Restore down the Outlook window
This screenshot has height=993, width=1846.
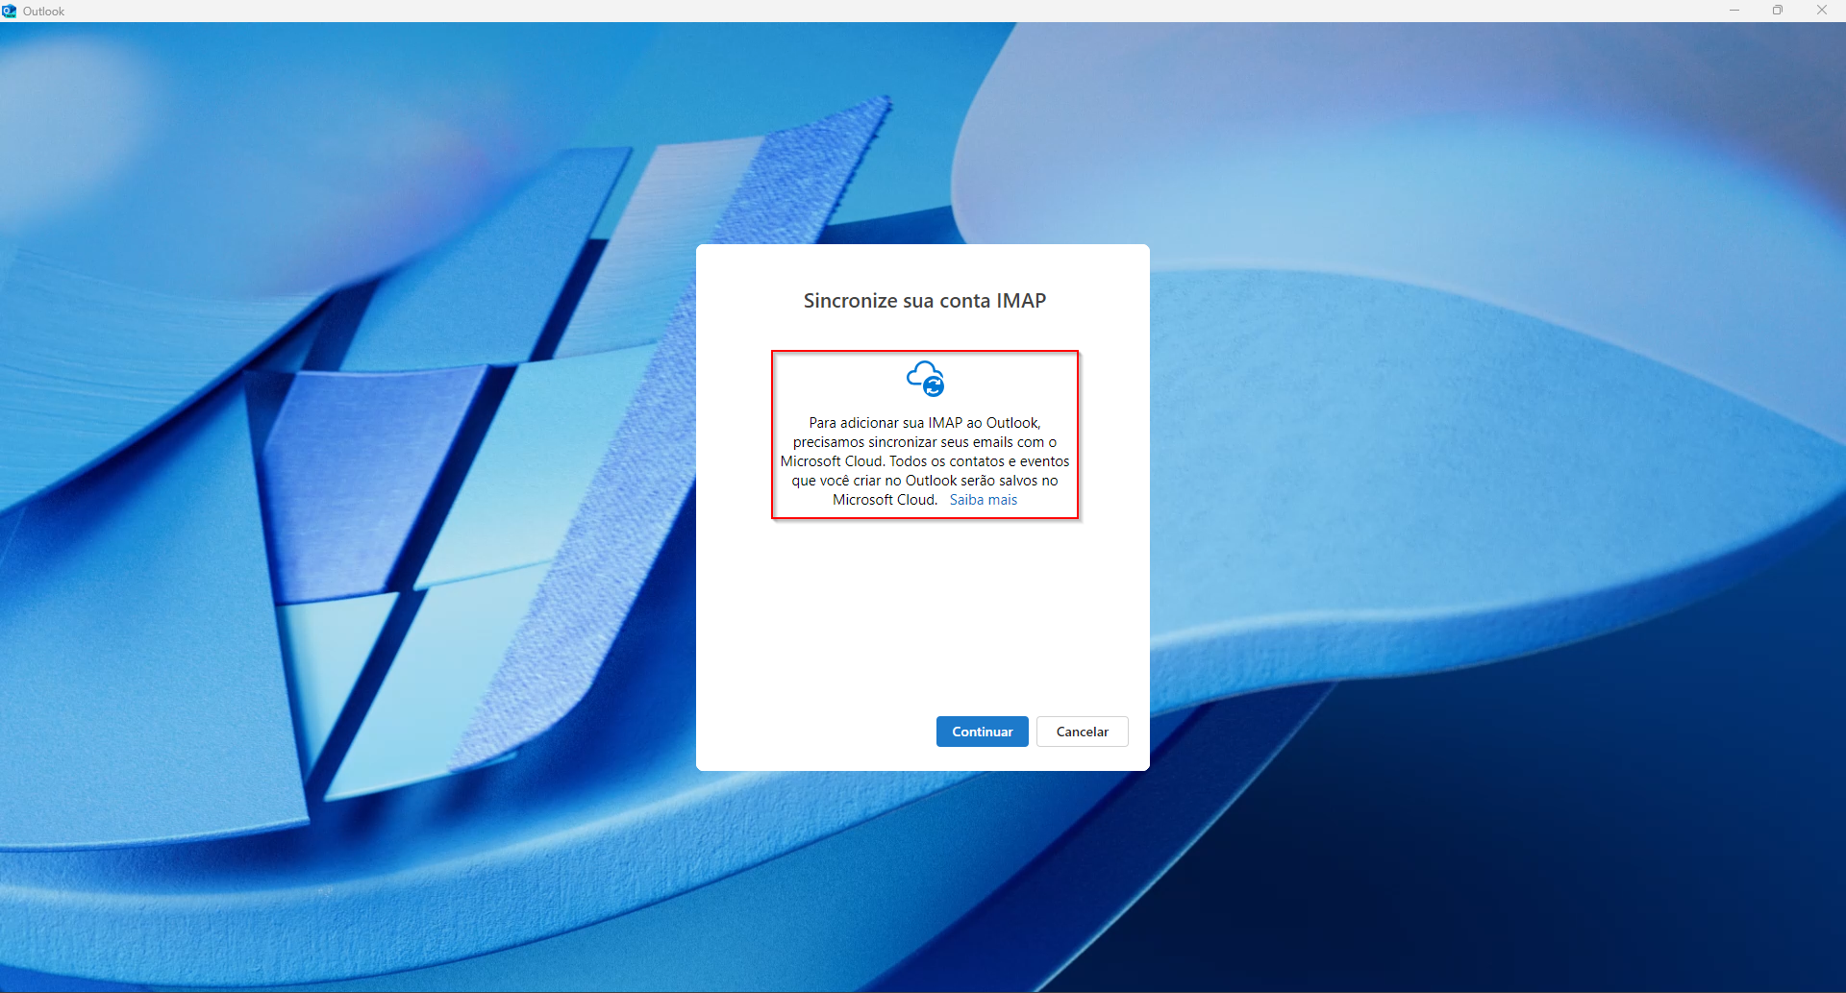pyautogui.click(x=1778, y=11)
